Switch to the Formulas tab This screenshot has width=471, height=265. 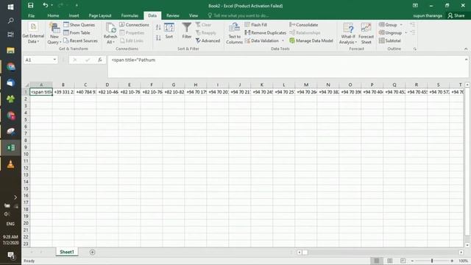[130, 15]
